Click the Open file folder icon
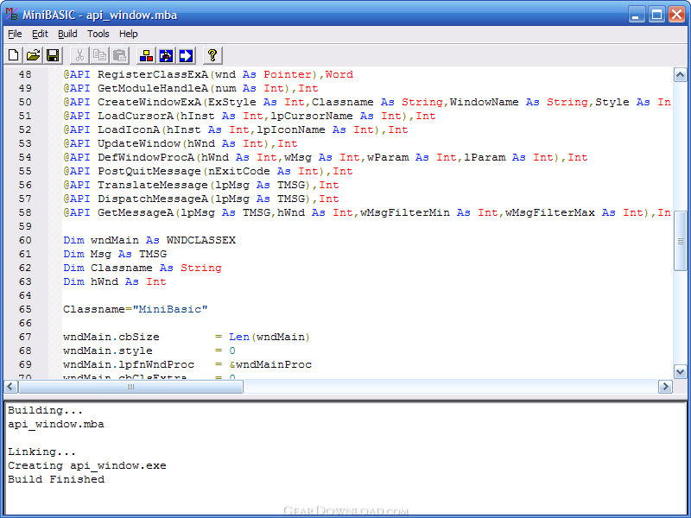 33,56
